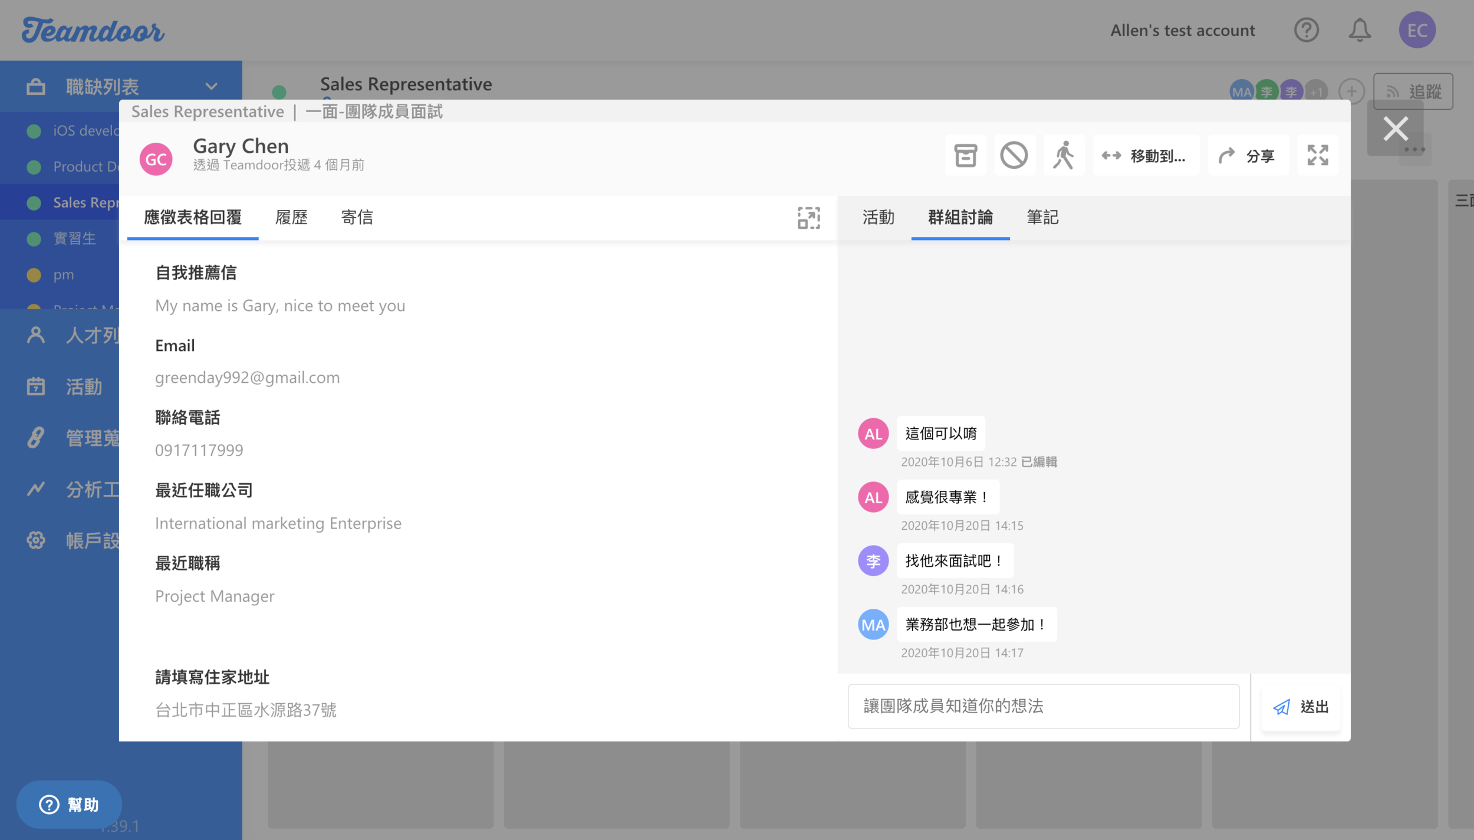Screen dimensions: 1474x840
Task: Click the archive box icon
Action: tap(966, 156)
